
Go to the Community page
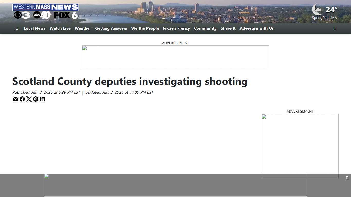pos(205,28)
